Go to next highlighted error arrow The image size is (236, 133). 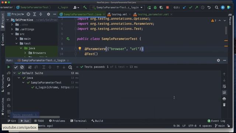click(225, 20)
